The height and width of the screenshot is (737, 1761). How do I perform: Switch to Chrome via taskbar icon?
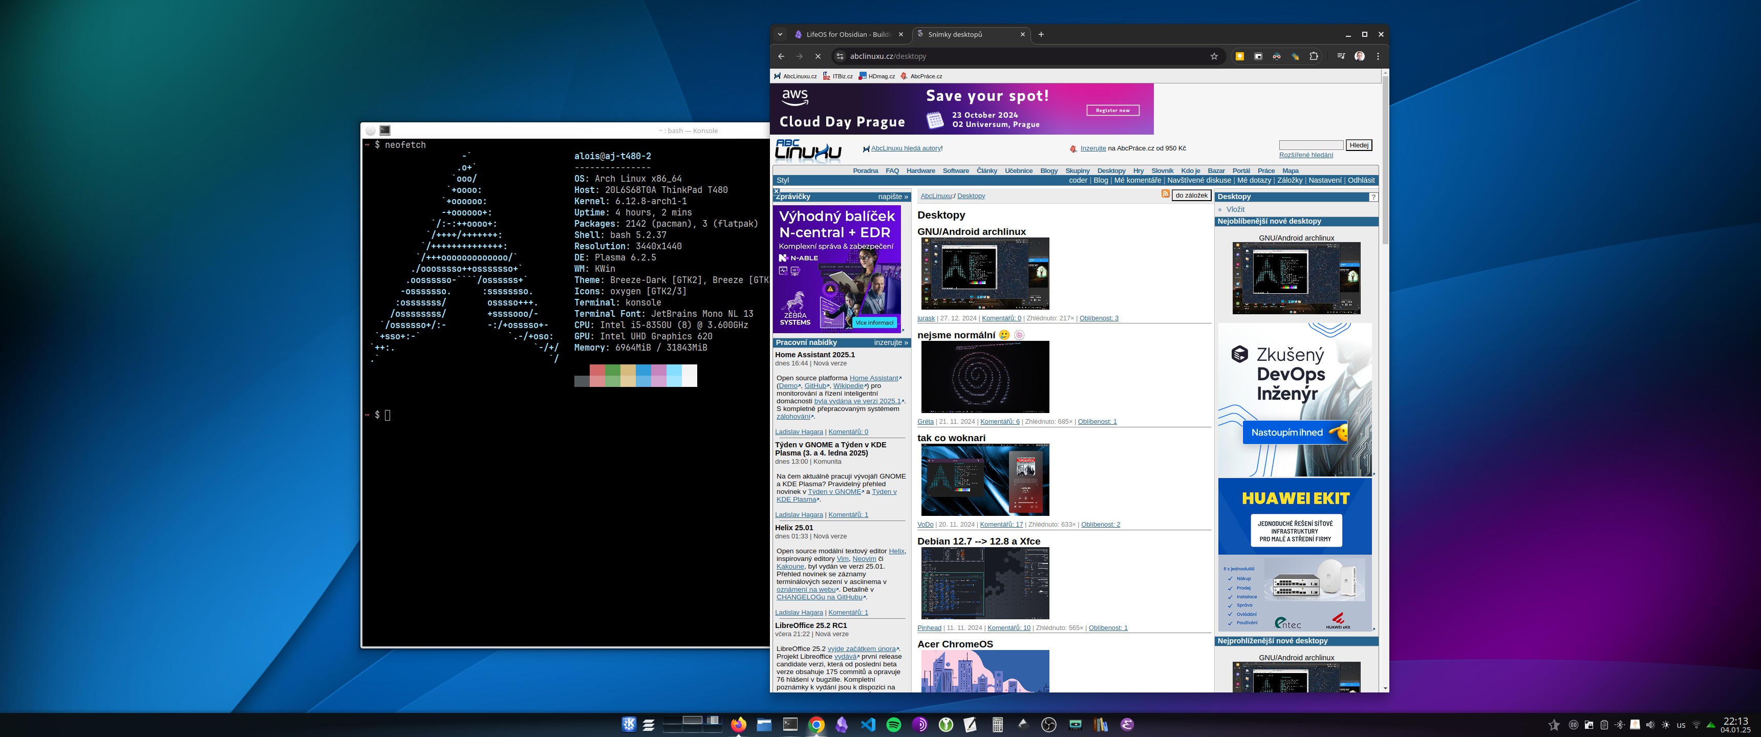point(816,725)
